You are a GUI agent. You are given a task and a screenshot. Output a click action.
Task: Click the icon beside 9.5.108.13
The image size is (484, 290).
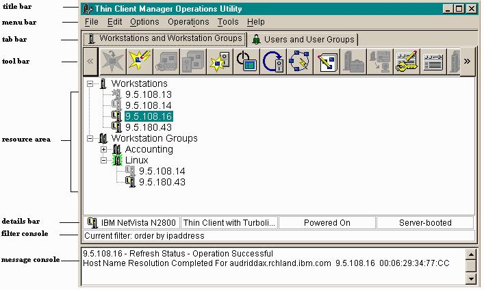[116, 94]
